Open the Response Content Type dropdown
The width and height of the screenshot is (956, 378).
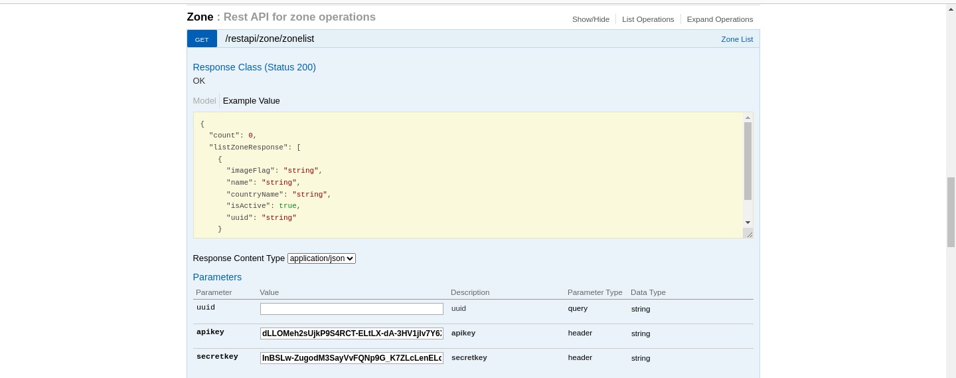point(321,258)
